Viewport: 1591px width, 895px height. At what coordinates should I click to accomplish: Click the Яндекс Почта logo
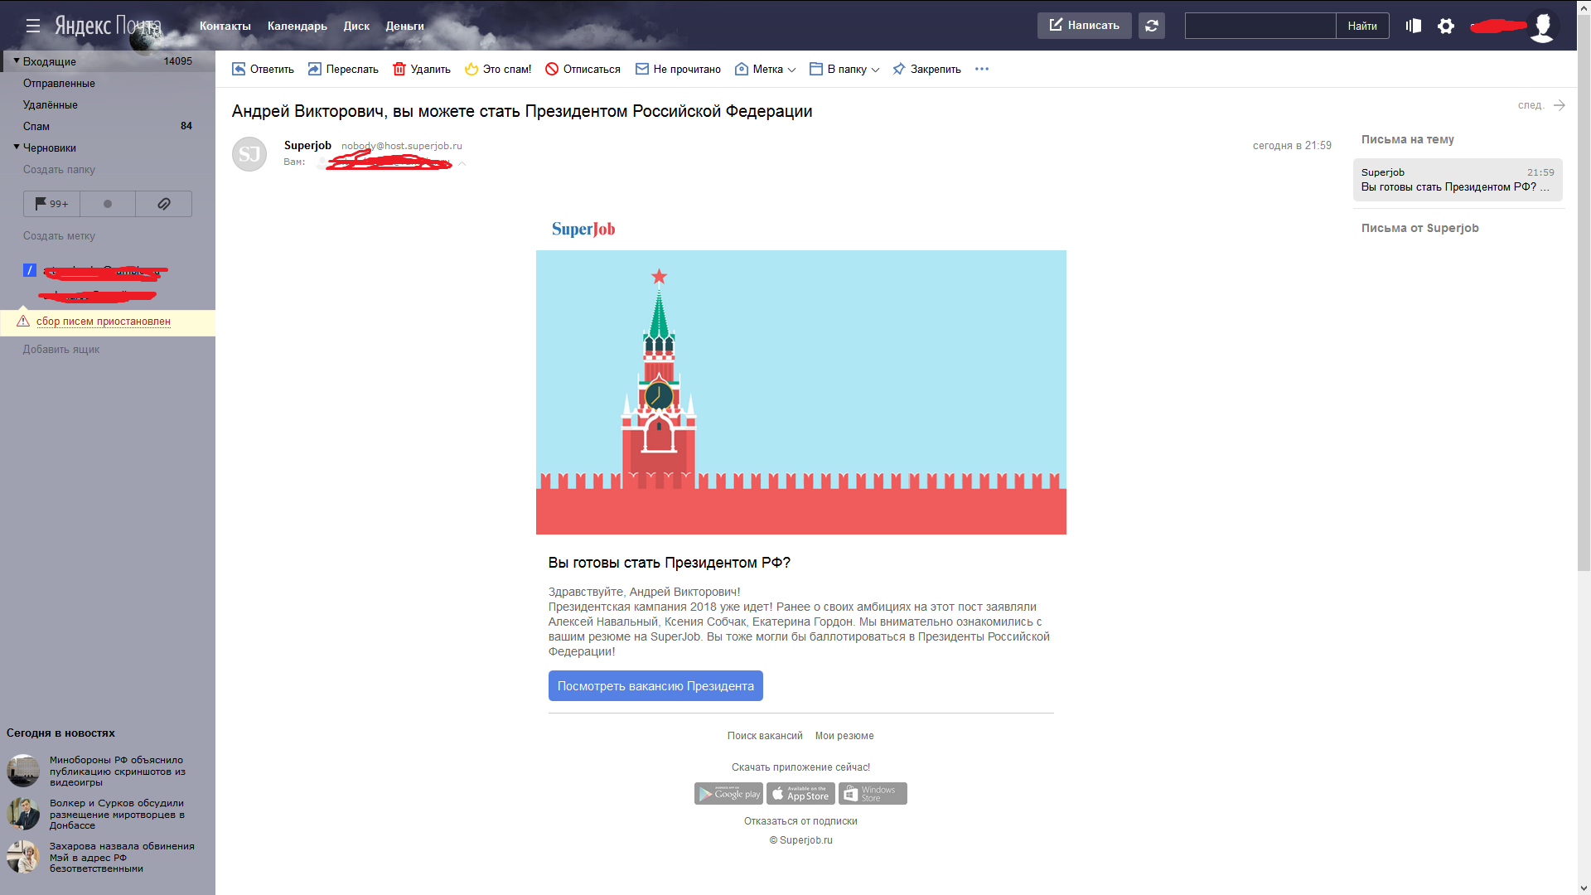(108, 26)
